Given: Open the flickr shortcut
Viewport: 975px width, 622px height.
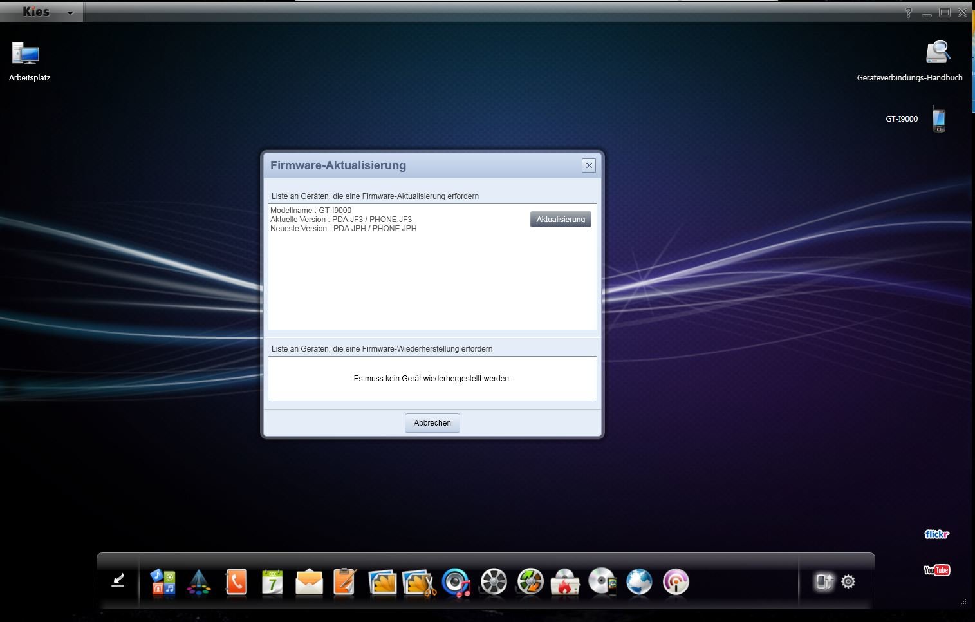Looking at the screenshot, I should pyautogui.click(x=936, y=534).
